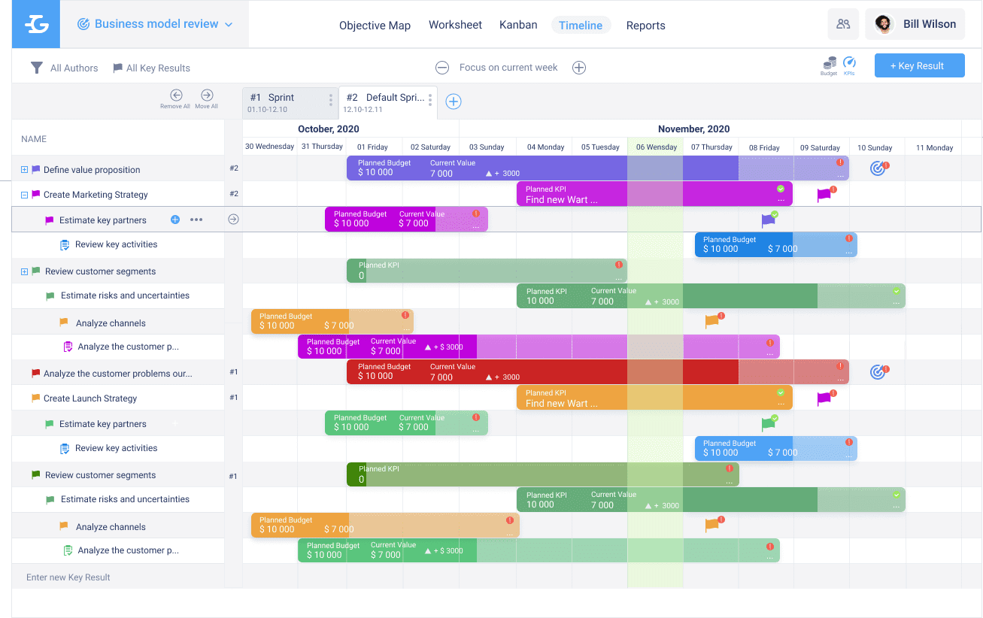Click plus icon to add new sprint
The height and width of the screenshot is (618, 983).
[453, 101]
